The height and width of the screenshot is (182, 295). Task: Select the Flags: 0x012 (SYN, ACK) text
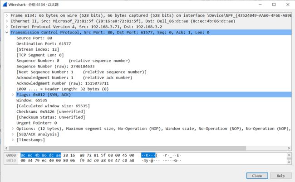coord(44,95)
